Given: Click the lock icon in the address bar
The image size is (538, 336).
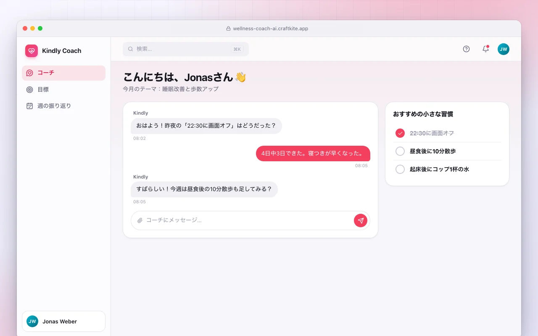Looking at the screenshot, I should point(229,29).
